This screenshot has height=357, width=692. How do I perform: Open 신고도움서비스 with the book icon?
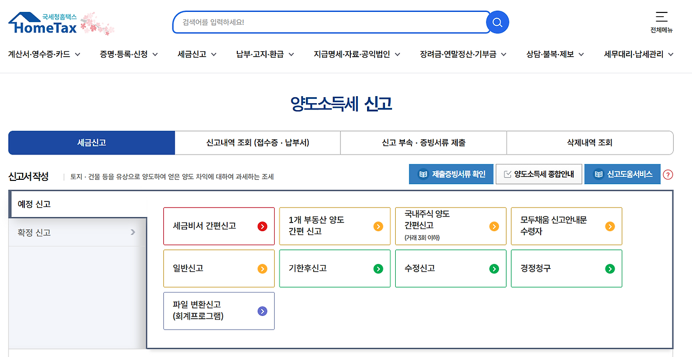coord(622,174)
